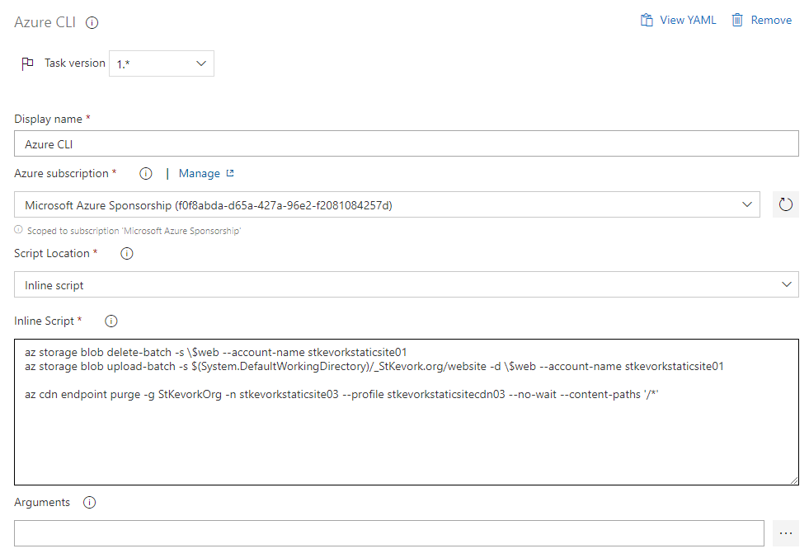
Task: Show info for Inline Script
Action: [111, 321]
